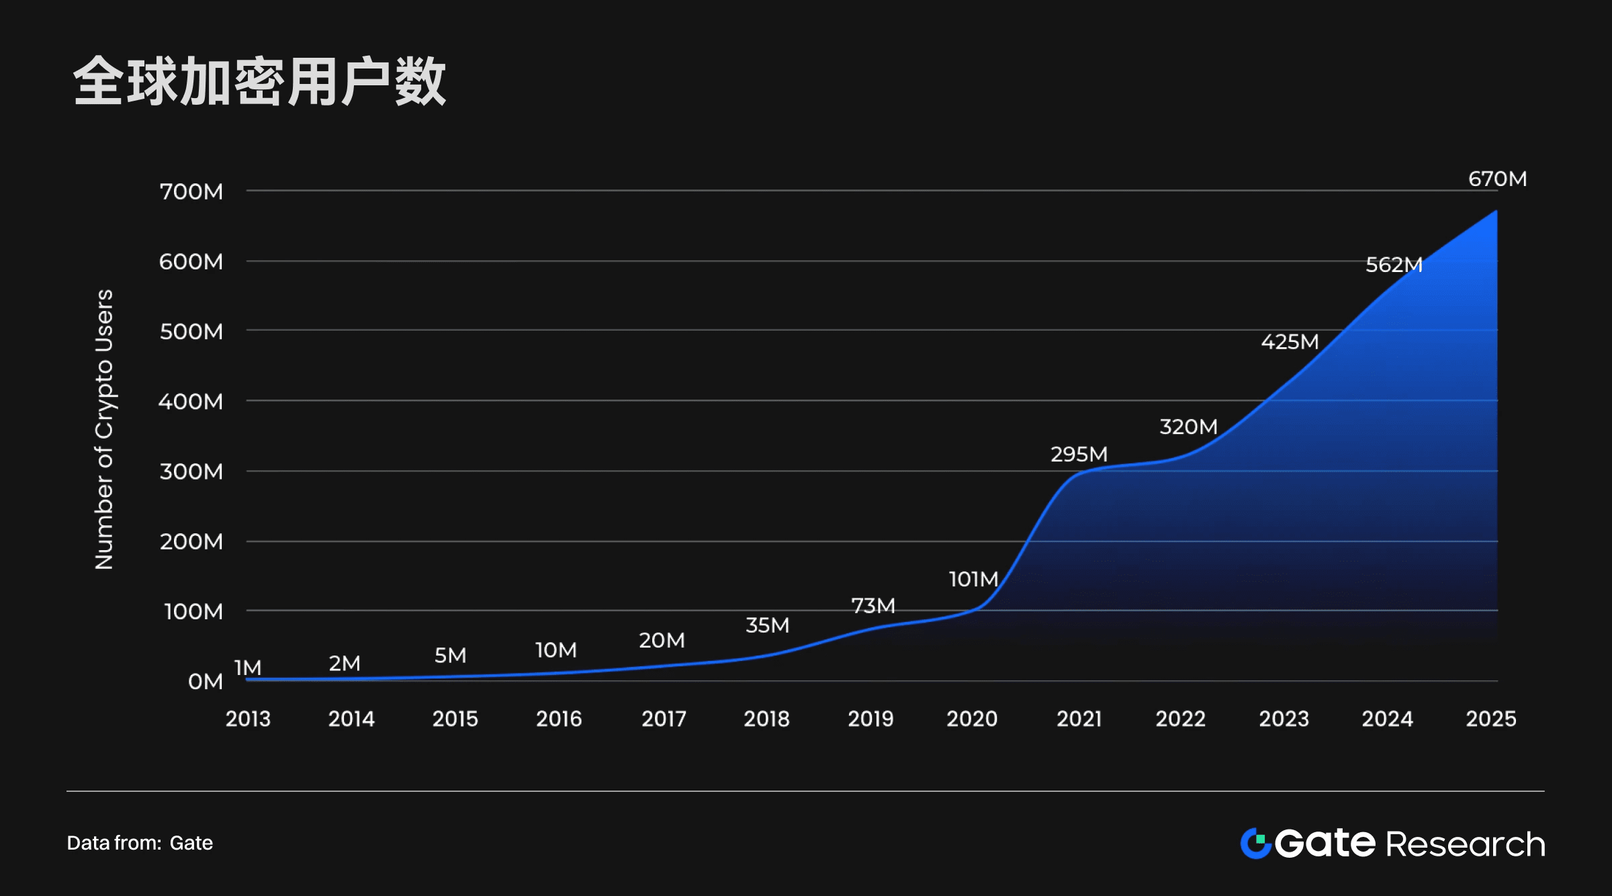Click the 2025 x-axis year label

(1490, 719)
